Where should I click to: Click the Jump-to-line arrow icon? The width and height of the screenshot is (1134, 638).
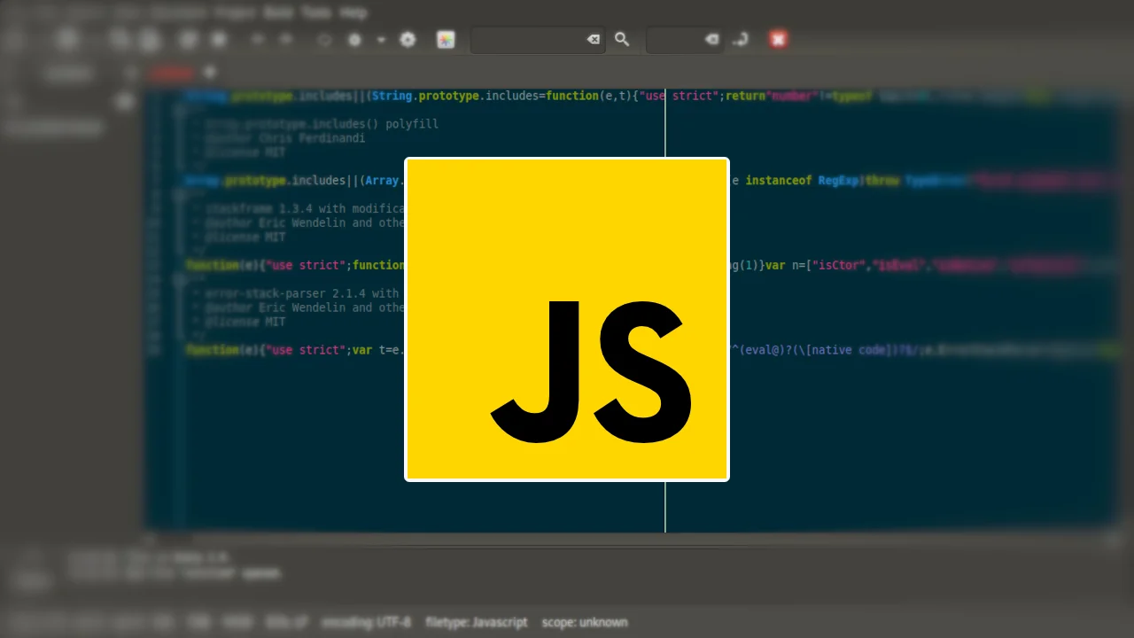pyautogui.click(x=741, y=39)
